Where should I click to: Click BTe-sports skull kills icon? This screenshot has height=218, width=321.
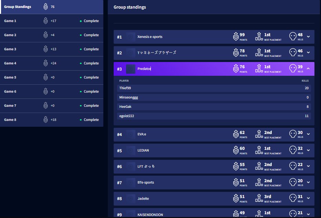[x=293, y=182]
